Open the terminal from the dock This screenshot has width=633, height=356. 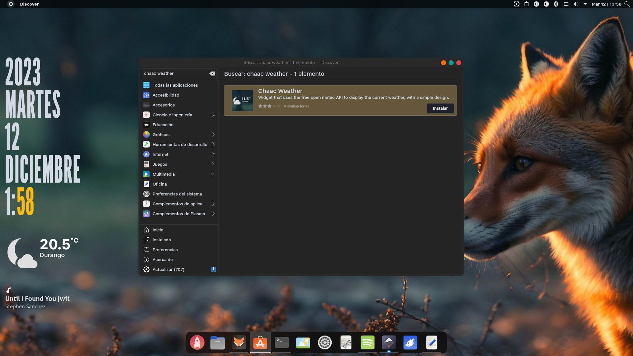pos(282,342)
